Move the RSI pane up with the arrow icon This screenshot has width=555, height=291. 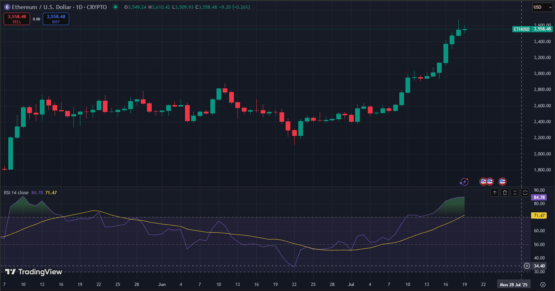click(x=495, y=192)
